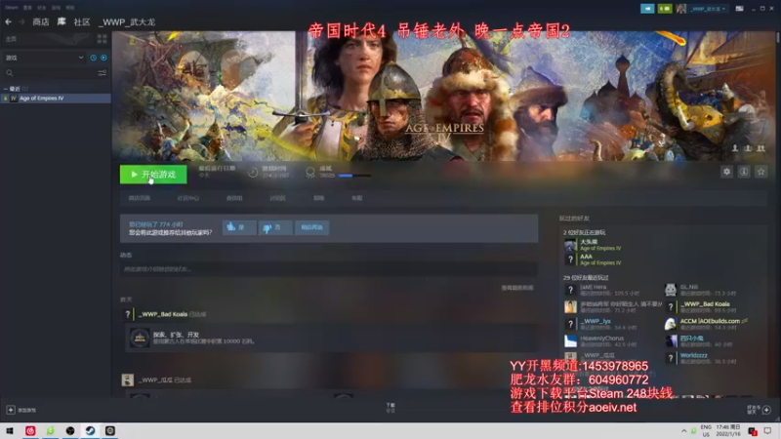Open green friends notification icon
The image size is (781, 439).
tap(665, 9)
